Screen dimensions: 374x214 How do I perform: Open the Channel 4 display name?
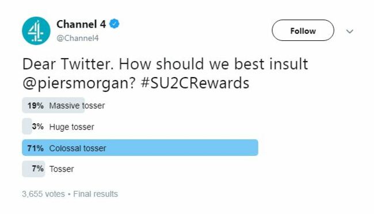[81, 24]
